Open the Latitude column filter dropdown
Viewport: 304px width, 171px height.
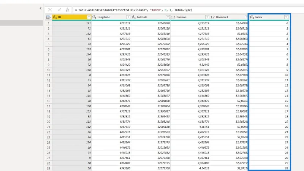tap(168, 17)
